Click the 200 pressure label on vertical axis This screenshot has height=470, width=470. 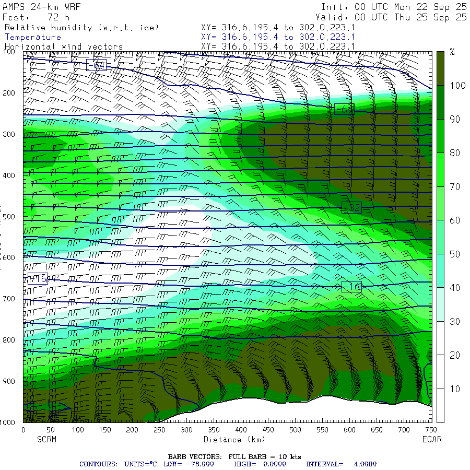(9, 93)
